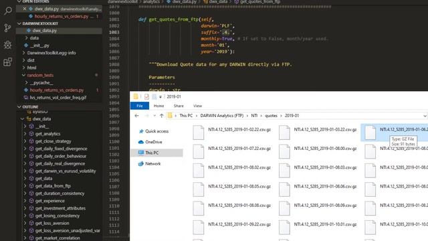428x241 pixels.
Task: Open the Search view in activity bar
Action: click(x=8, y=11)
